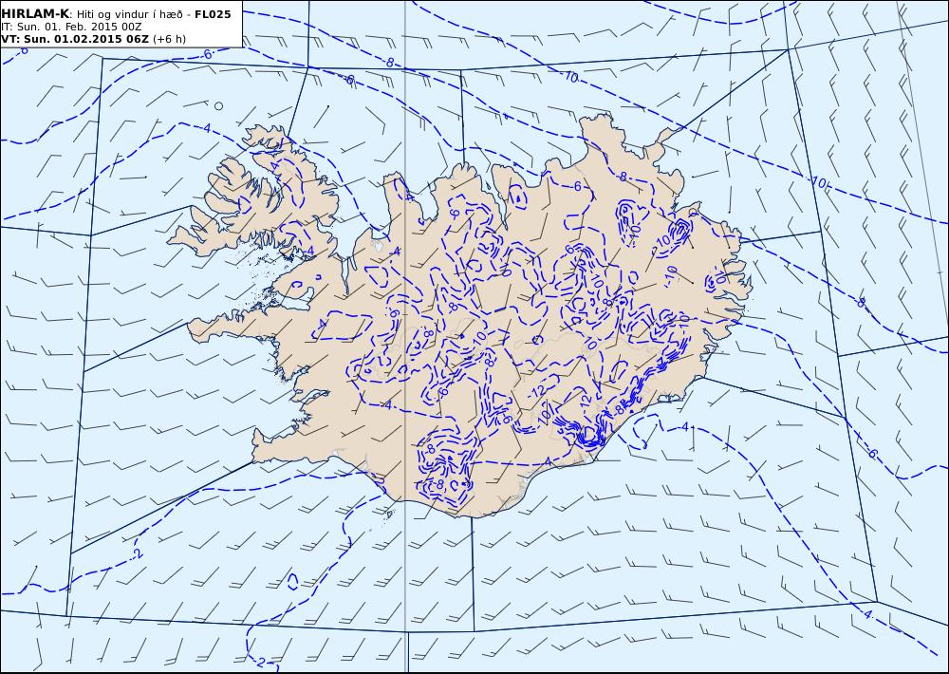
Task: Click the HIRLAM-K model name in the title
Action: tap(36, 14)
